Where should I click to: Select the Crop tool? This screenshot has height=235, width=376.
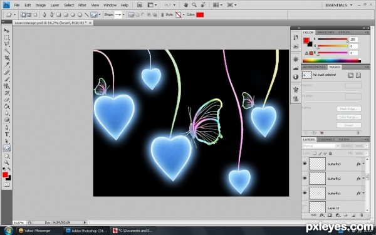6,58
